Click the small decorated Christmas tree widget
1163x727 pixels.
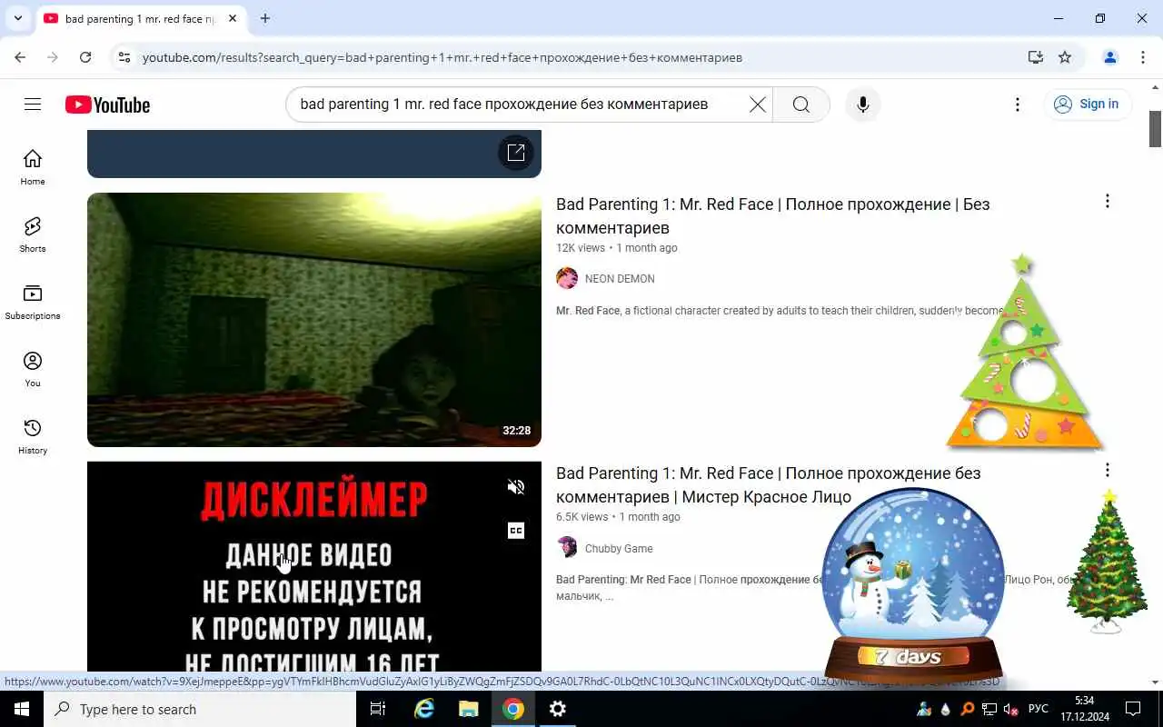pos(1107,562)
